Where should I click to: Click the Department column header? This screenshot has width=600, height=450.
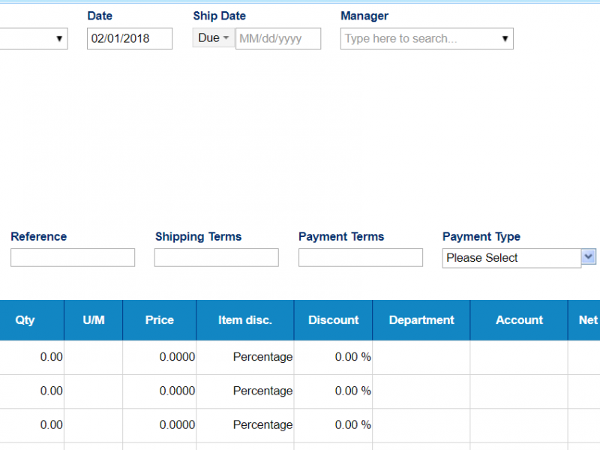click(x=421, y=320)
